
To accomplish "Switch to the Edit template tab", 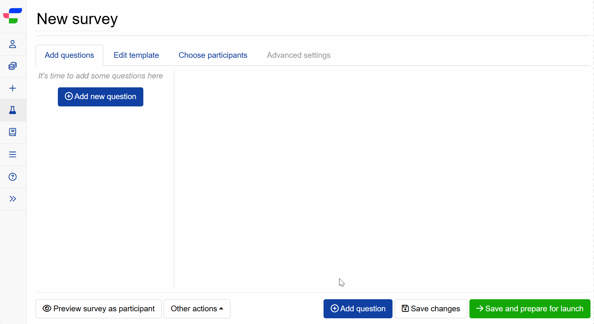I will [x=136, y=55].
